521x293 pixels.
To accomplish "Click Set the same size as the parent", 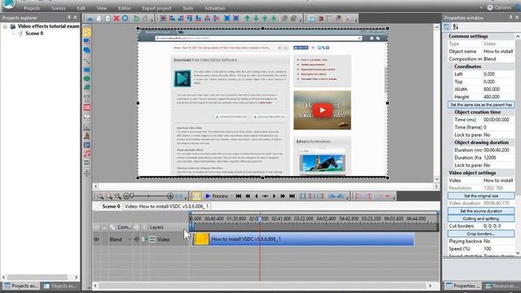I will point(481,105).
